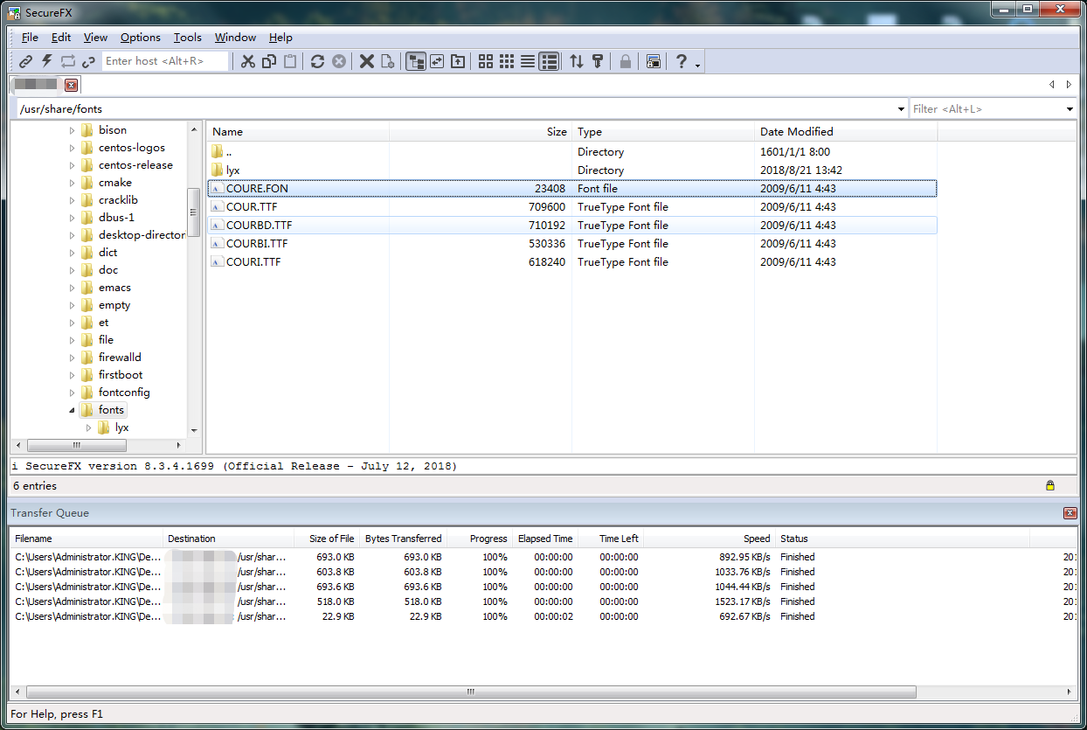Switch to large icons view
1087x730 pixels.
coord(486,61)
